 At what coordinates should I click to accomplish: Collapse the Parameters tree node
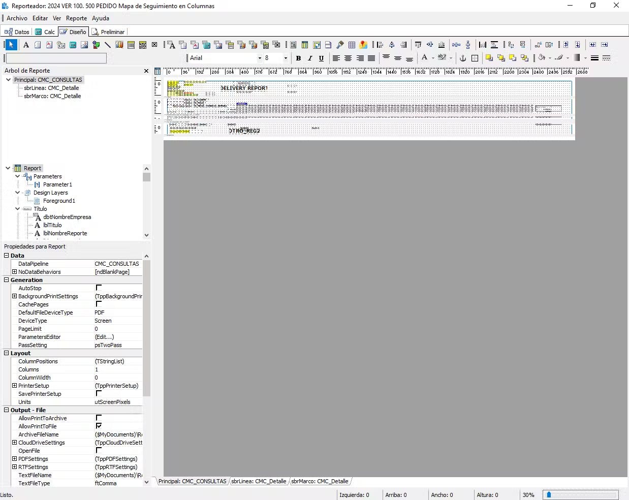[18, 176]
